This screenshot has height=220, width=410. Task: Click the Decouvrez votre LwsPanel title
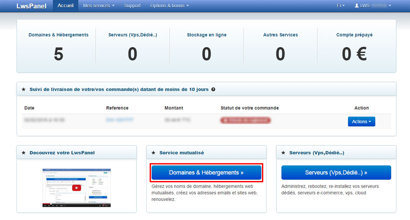(x=62, y=153)
